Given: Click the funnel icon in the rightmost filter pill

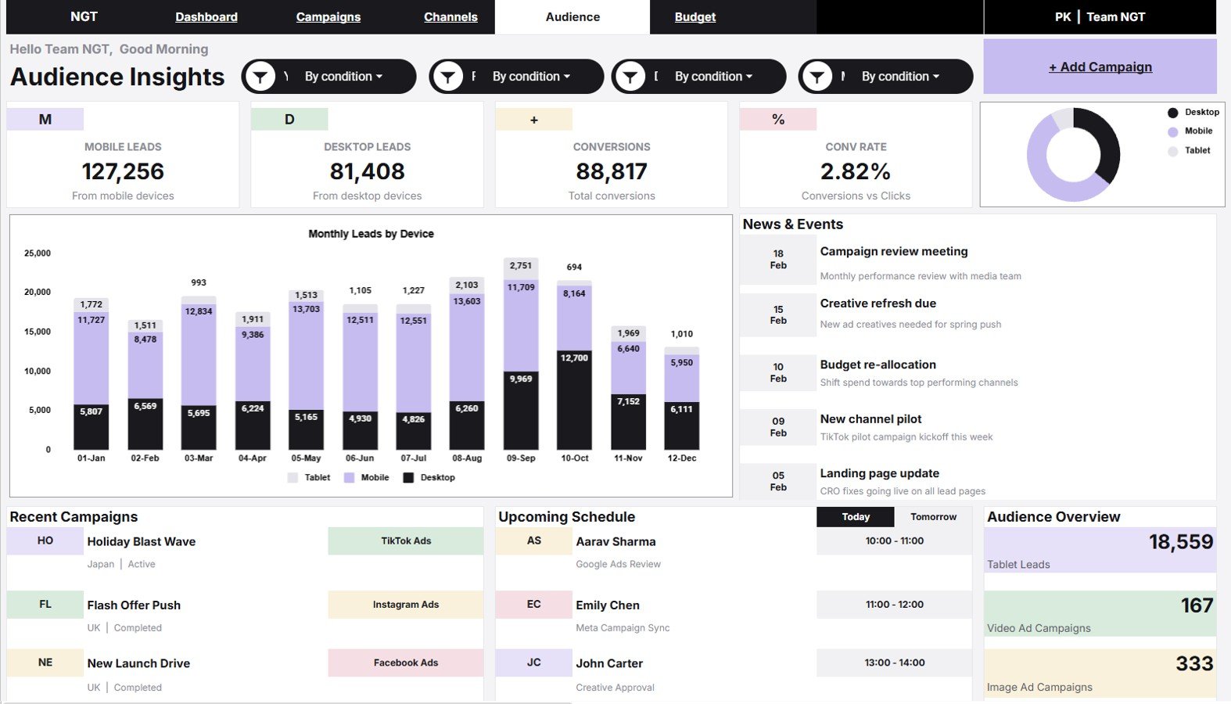Looking at the screenshot, I should (816, 77).
